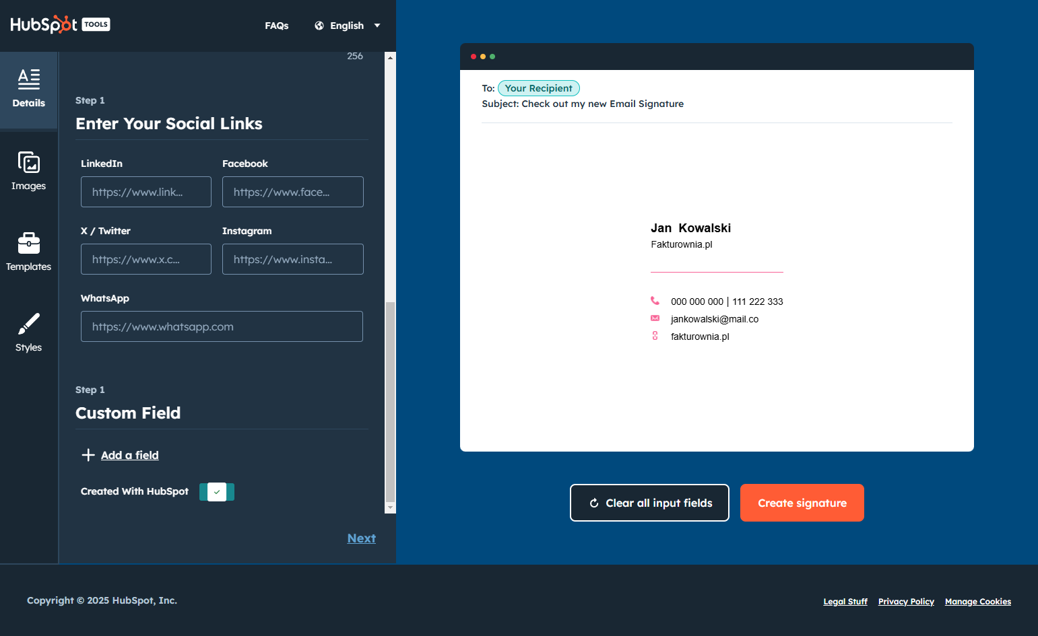Focus the WhatsApp URL input field
This screenshot has height=636, width=1038.
[222, 326]
